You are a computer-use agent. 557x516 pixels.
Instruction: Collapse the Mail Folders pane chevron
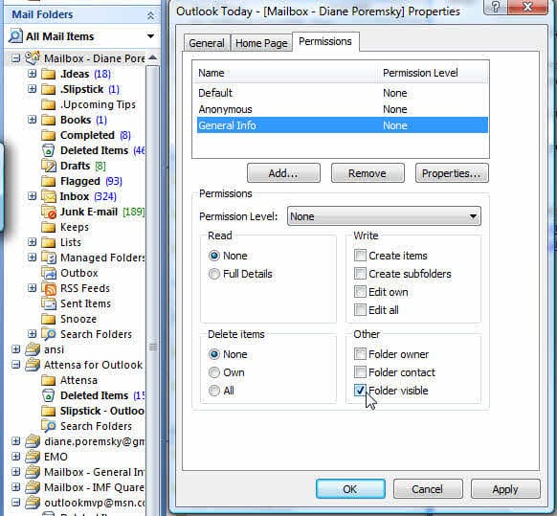click(150, 15)
